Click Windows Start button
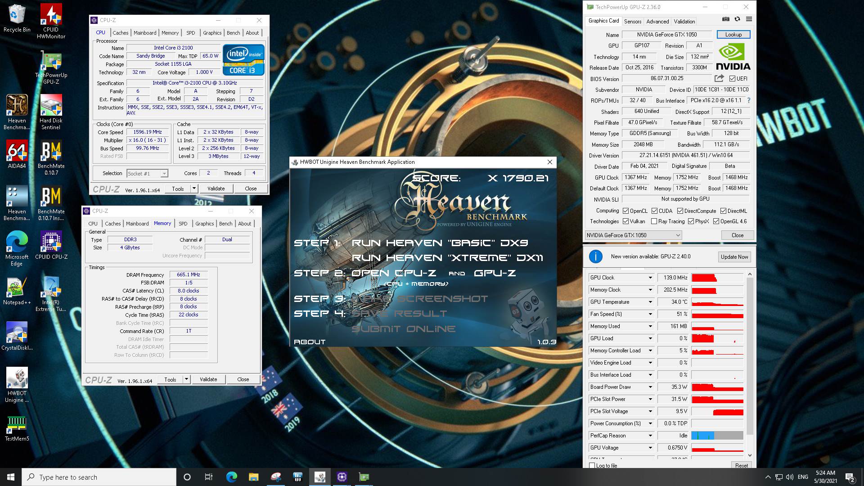The image size is (864, 486). point(11,477)
